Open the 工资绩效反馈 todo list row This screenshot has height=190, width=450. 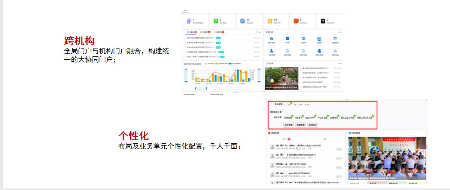pyautogui.click(x=222, y=52)
